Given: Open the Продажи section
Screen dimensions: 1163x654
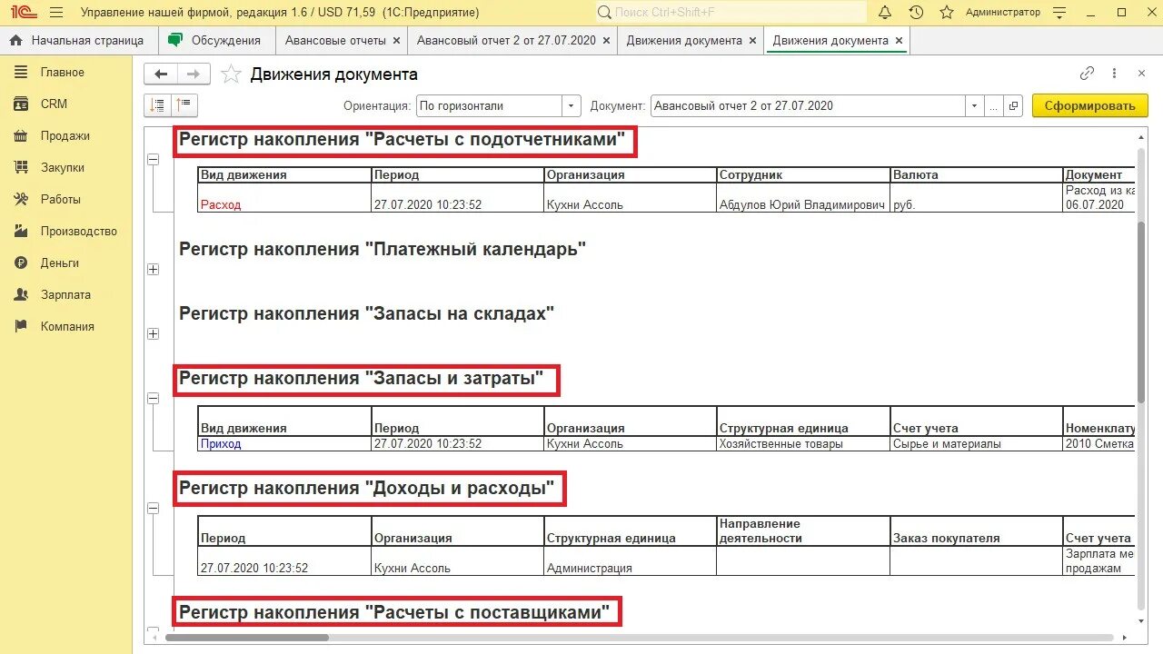Looking at the screenshot, I should tap(65, 135).
